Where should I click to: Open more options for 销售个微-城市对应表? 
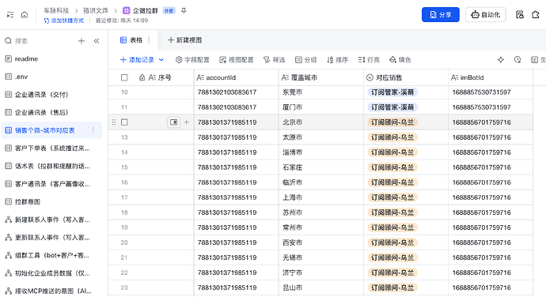coord(93,130)
